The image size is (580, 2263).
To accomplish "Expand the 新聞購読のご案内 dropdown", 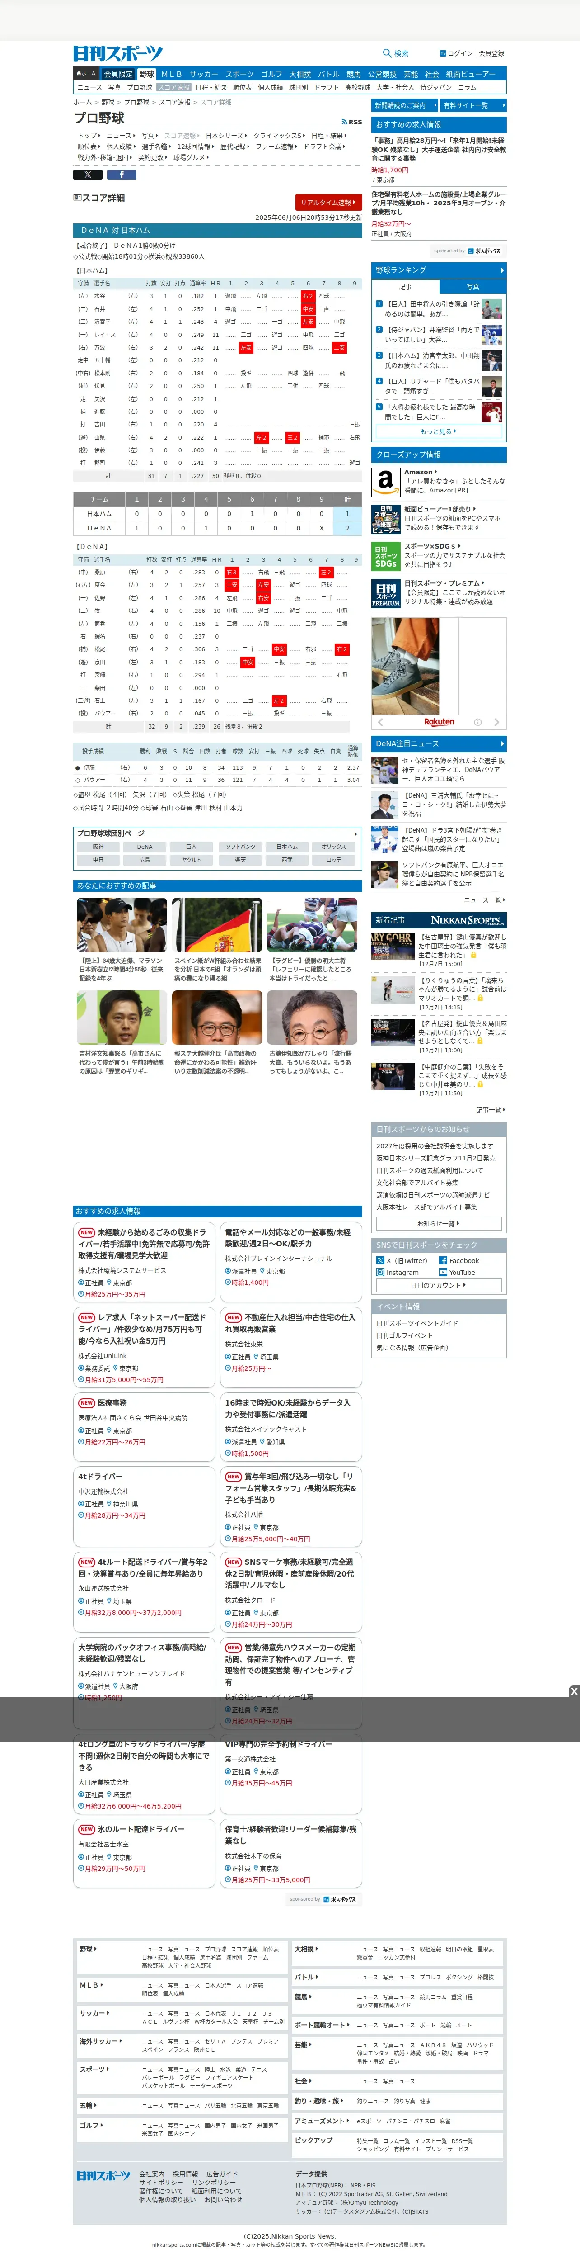I will click(404, 105).
